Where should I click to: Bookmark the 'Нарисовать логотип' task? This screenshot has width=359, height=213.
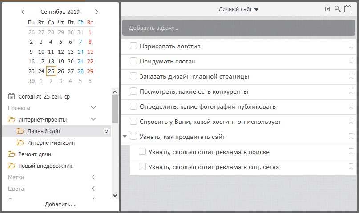[351, 46]
